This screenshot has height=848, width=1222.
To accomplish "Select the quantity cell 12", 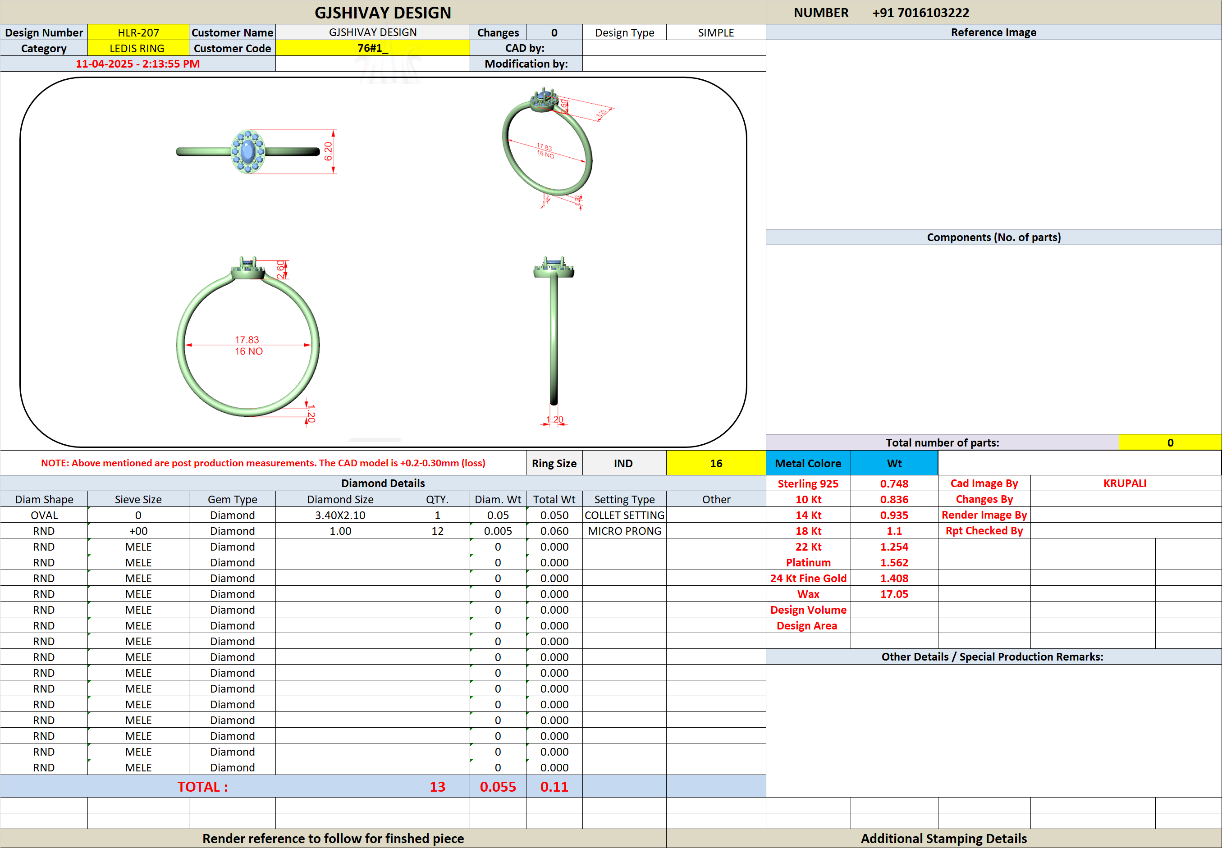I will (437, 531).
